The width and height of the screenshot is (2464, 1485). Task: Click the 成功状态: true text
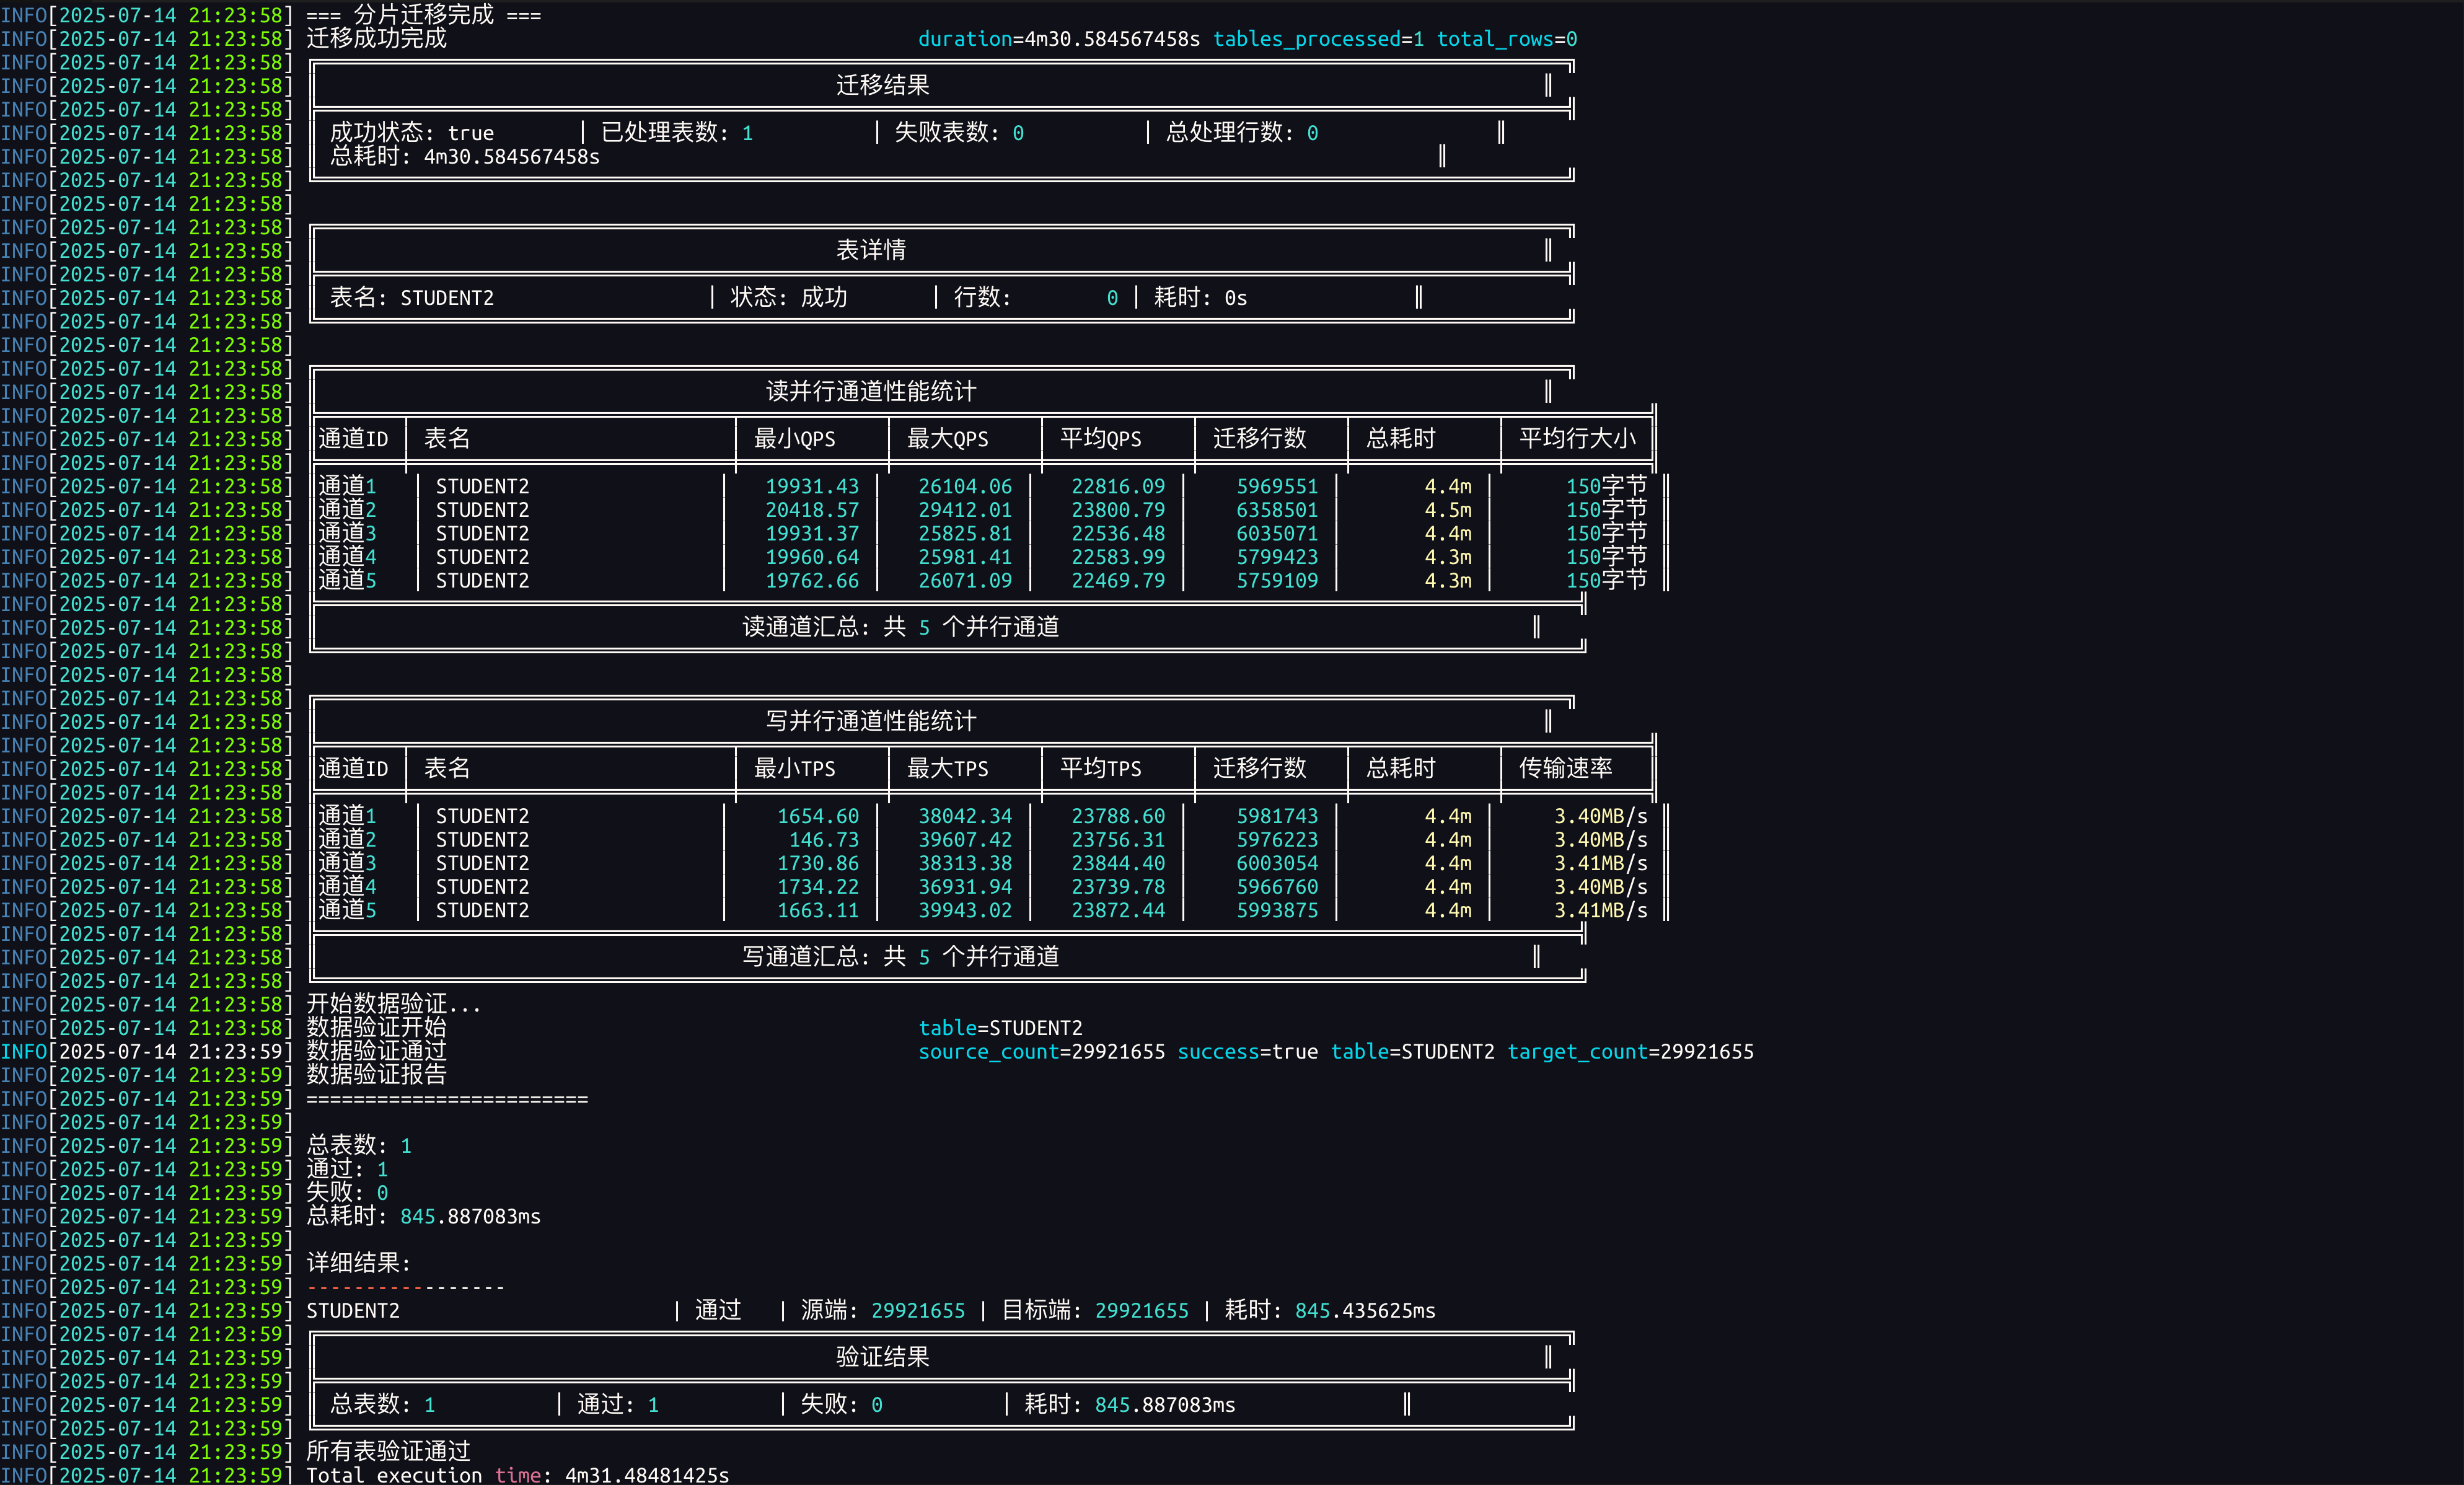(x=411, y=133)
